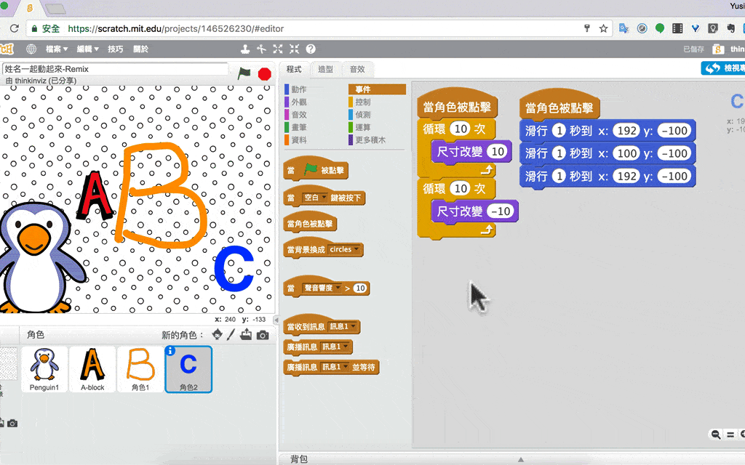Screen dimensions: 745x465
Task: Paint a new sprite with the brush icon
Action: click(231, 334)
